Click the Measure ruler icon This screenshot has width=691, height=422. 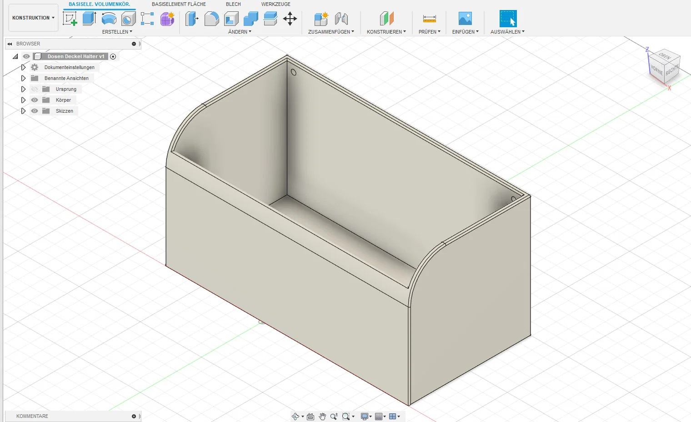(x=429, y=19)
